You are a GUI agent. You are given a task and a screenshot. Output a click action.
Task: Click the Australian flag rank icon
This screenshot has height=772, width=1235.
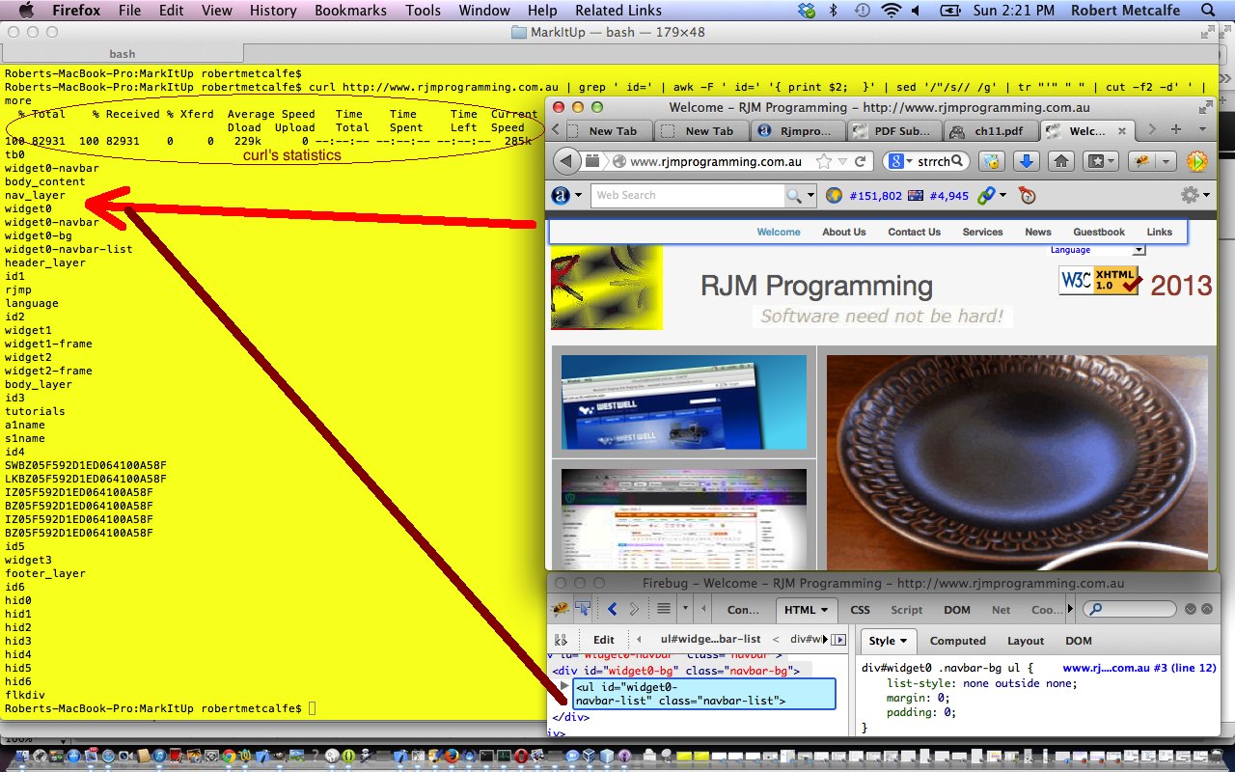coord(916,196)
